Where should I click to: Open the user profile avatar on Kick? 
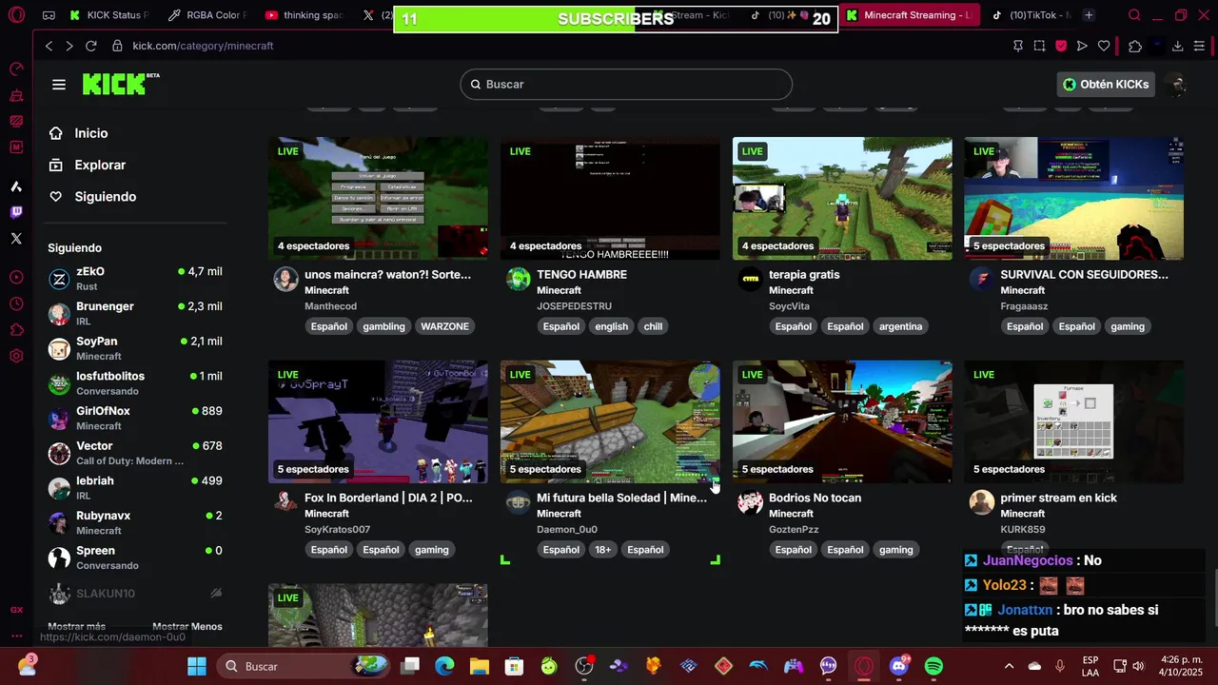[x=1177, y=85]
